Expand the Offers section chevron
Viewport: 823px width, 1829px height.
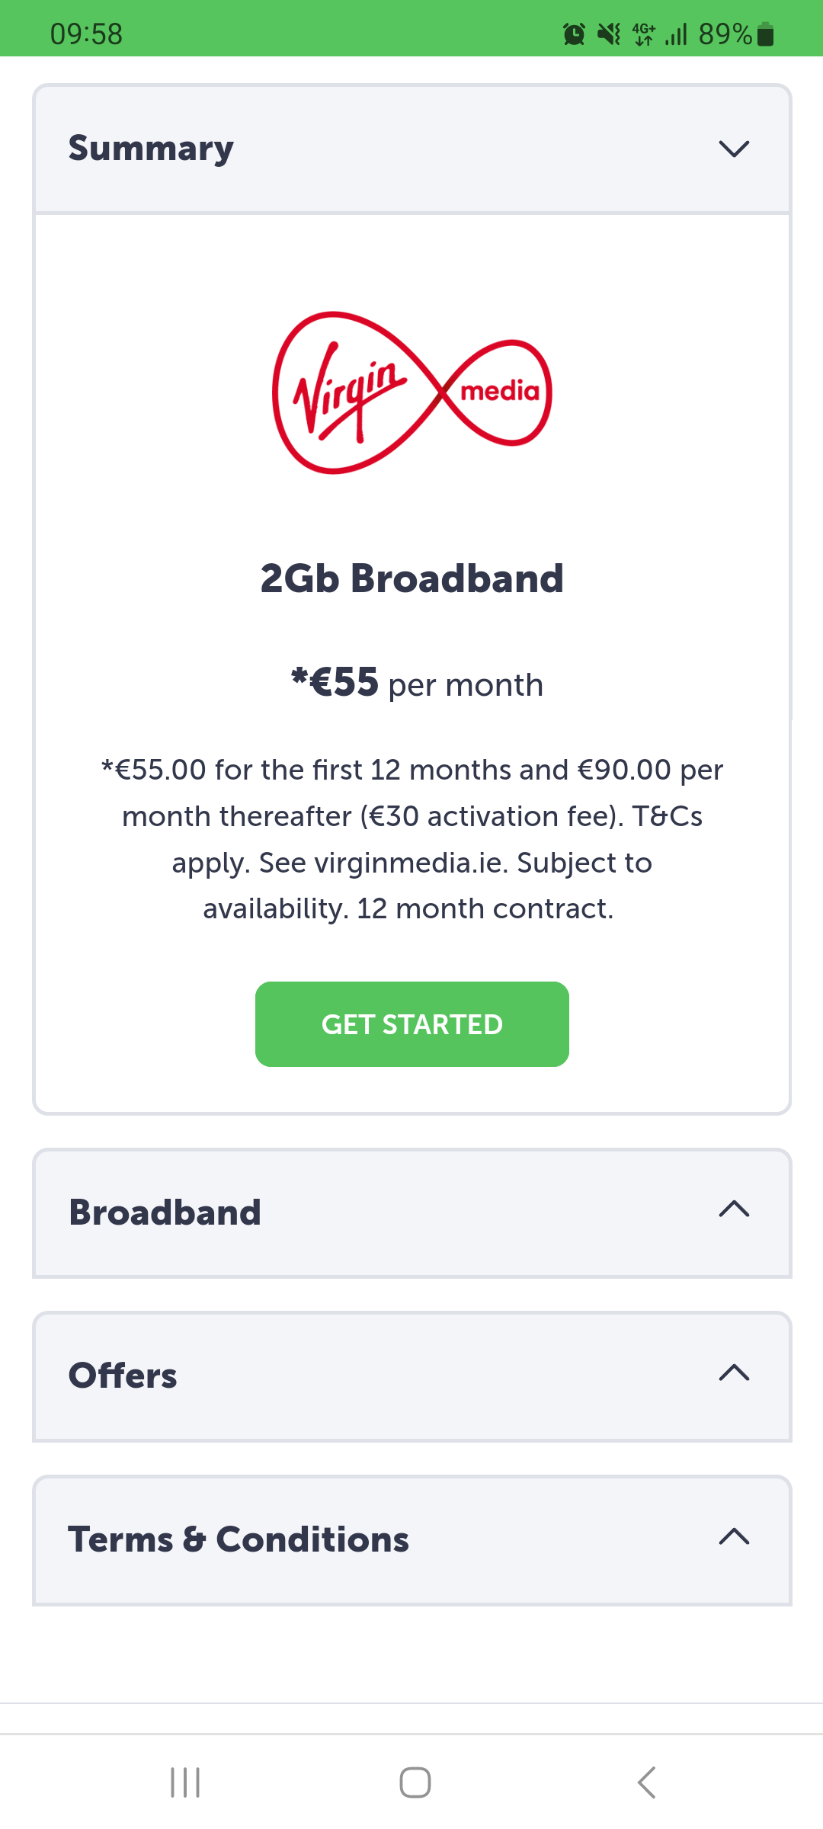(x=735, y=1373)
